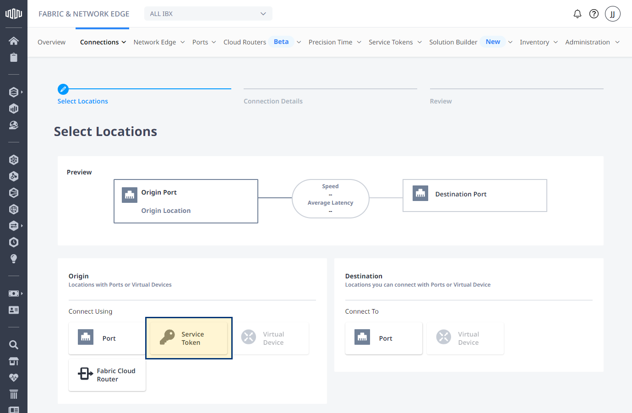Open the globe-in-hand sidebar icon
Image resolution: width=632 pixels, height=413 pixels.
tap(14, 125)
